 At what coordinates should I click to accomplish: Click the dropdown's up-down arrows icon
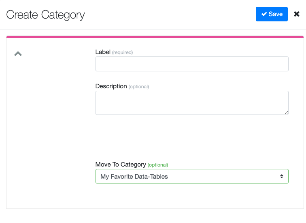tap(281, 176)
